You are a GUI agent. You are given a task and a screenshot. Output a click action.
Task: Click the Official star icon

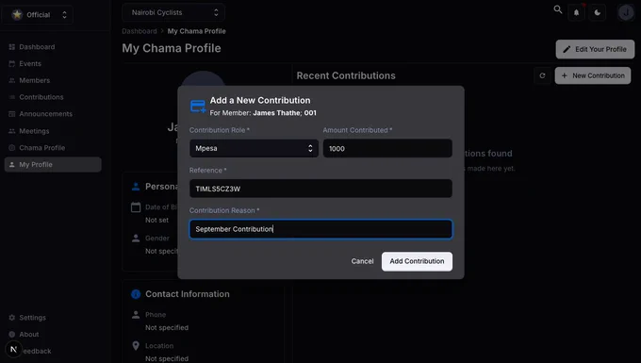[x=17, y=15]
